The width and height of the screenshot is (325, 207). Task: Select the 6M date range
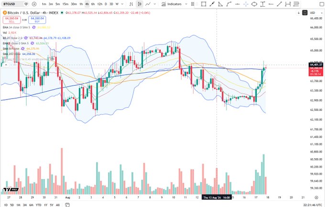[x=31, y=205]
